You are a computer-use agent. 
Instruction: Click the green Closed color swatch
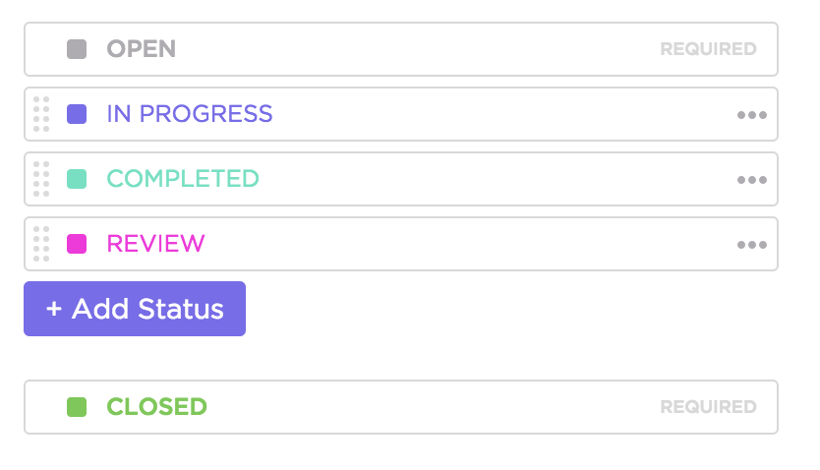(x=77, y=407)
